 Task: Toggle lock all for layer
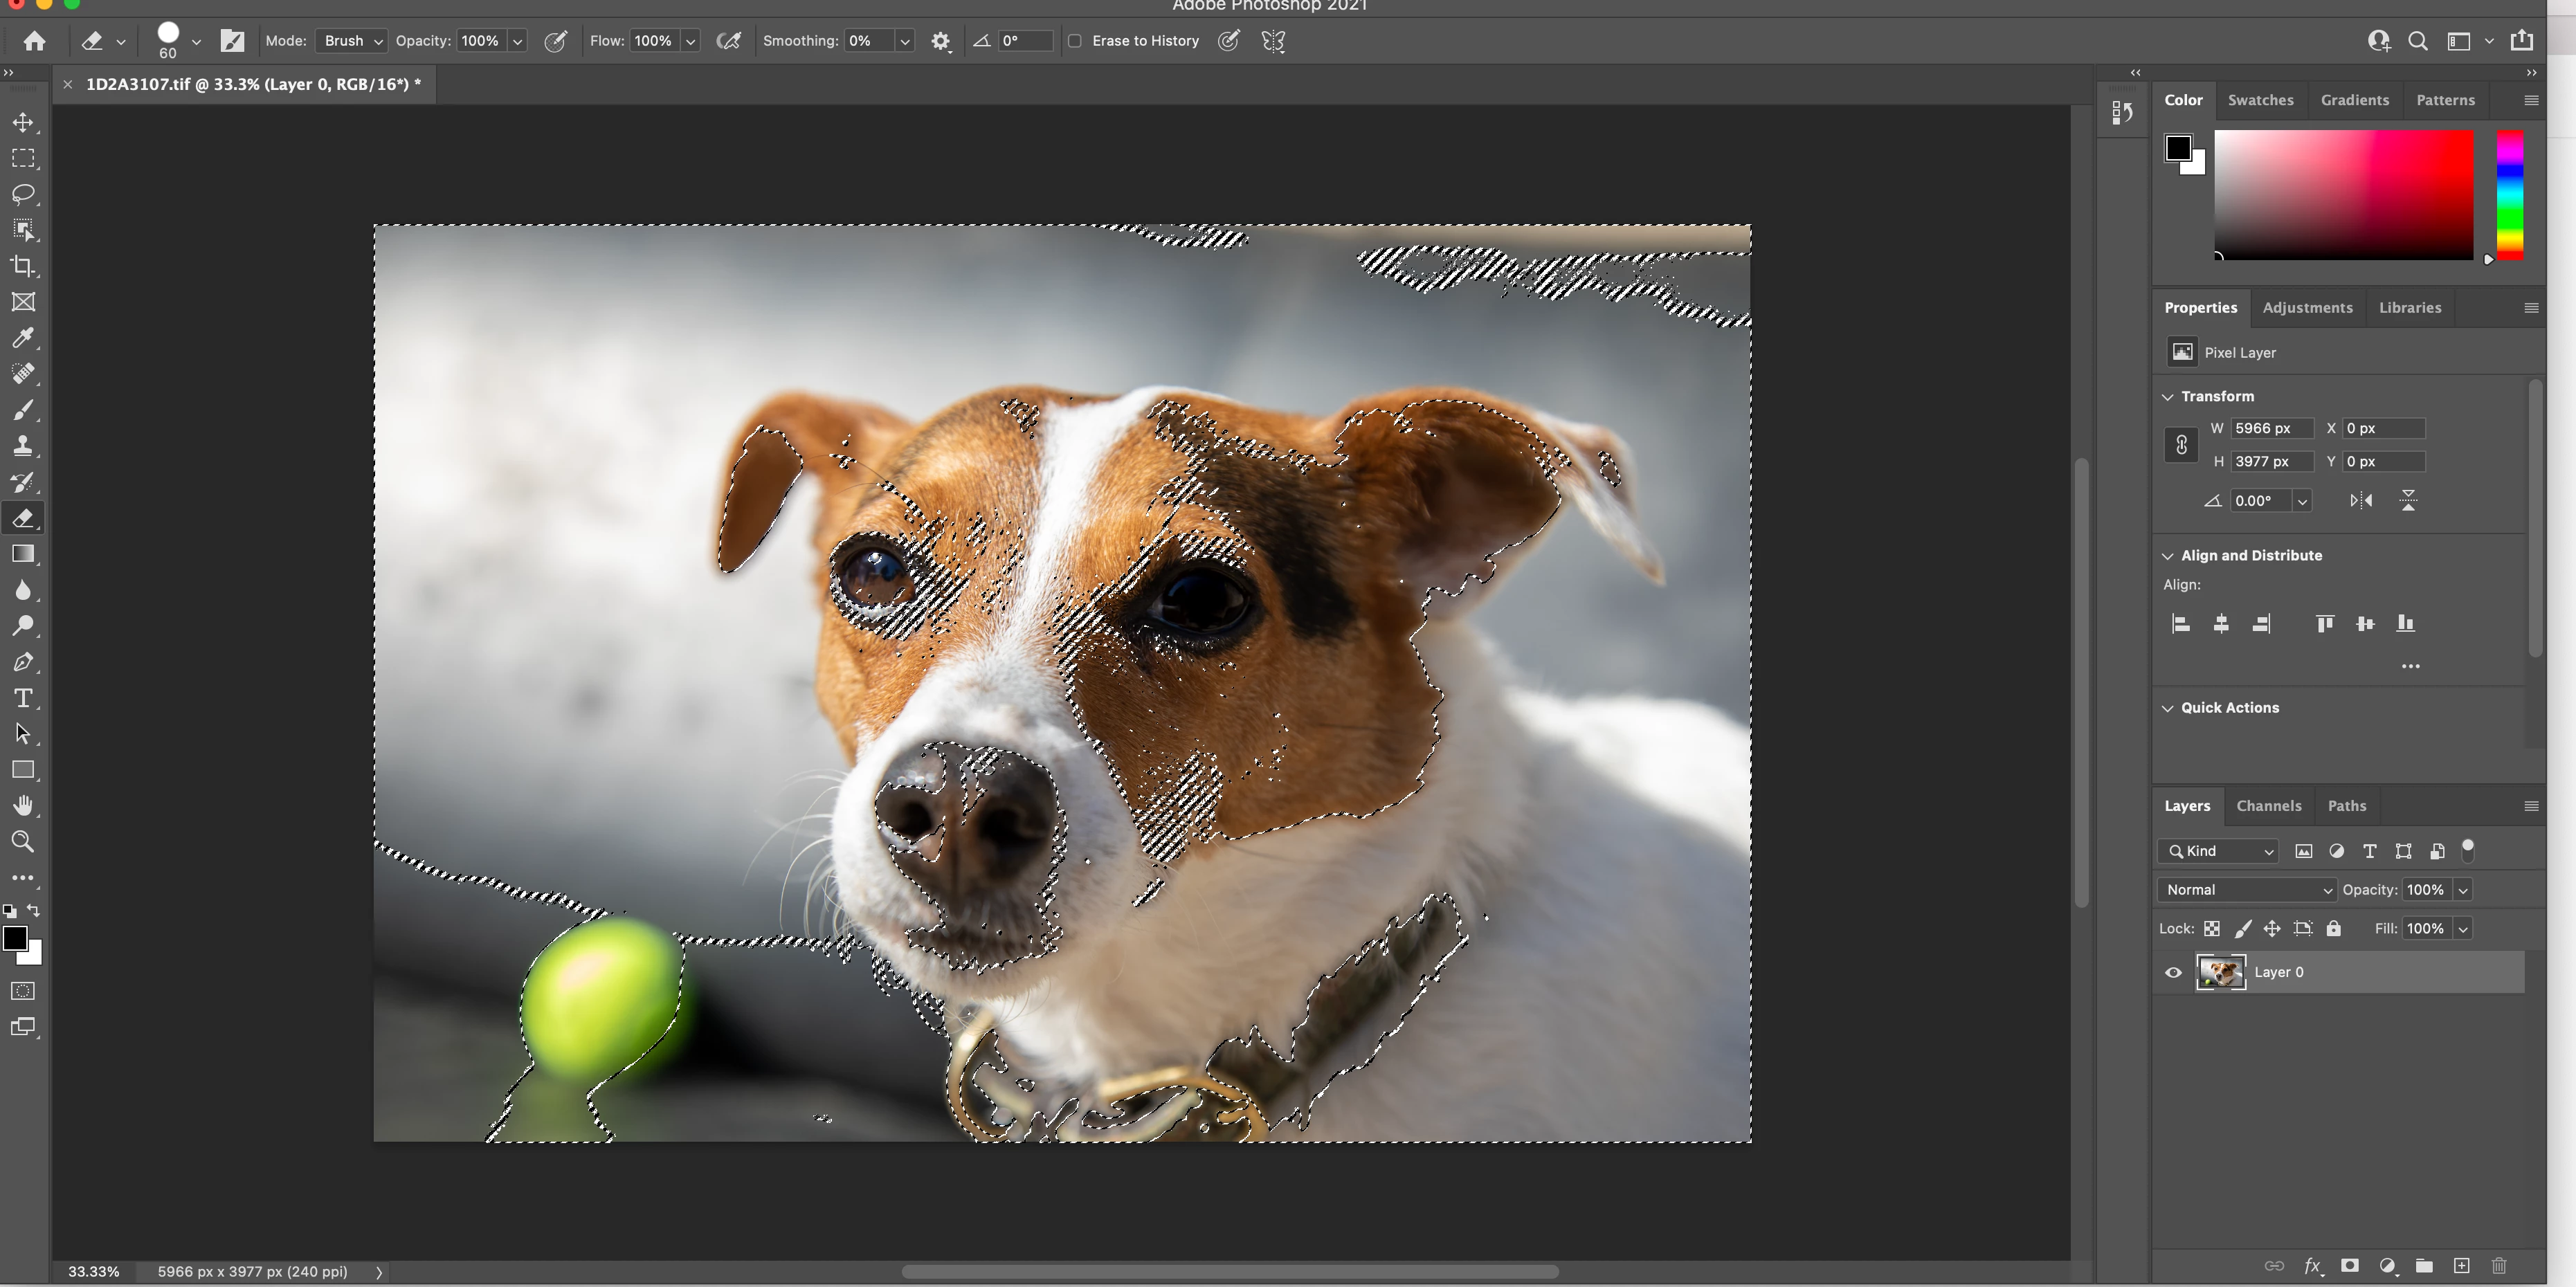2334,929
